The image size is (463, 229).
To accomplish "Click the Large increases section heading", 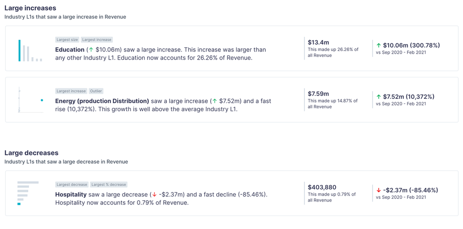I will click(30, 8).
